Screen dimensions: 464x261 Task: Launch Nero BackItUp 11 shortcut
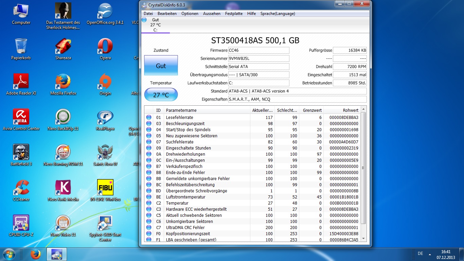click(63, 120)
